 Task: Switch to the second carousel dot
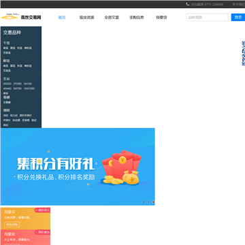(x=148, y=202)
